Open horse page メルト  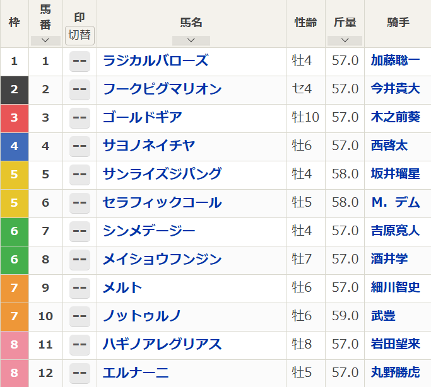pos(122,287)
